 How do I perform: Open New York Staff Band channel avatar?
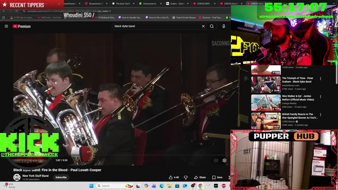pyautogui.click(x=17, y=177)
